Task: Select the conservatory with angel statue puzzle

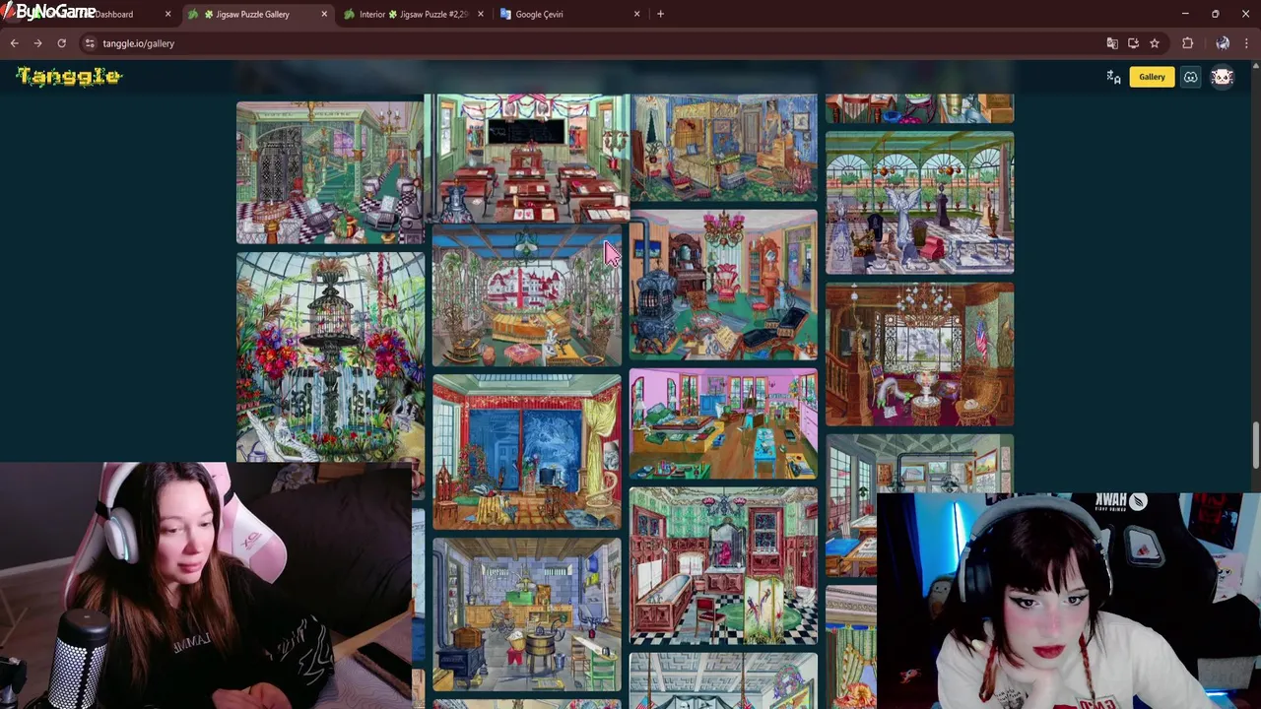Action: click(x=920, y=203)
